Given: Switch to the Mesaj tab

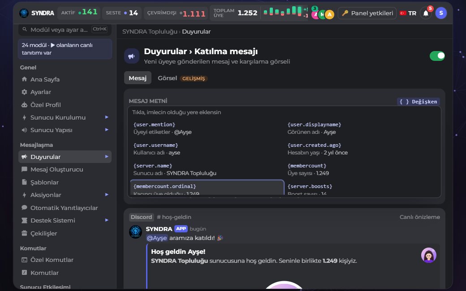Looking at the screenshot, I should pos(138,78).
